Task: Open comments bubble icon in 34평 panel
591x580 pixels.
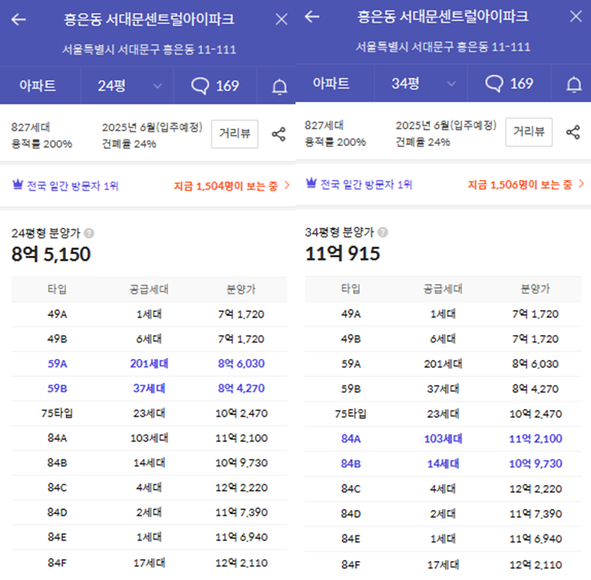Action: 494,83
